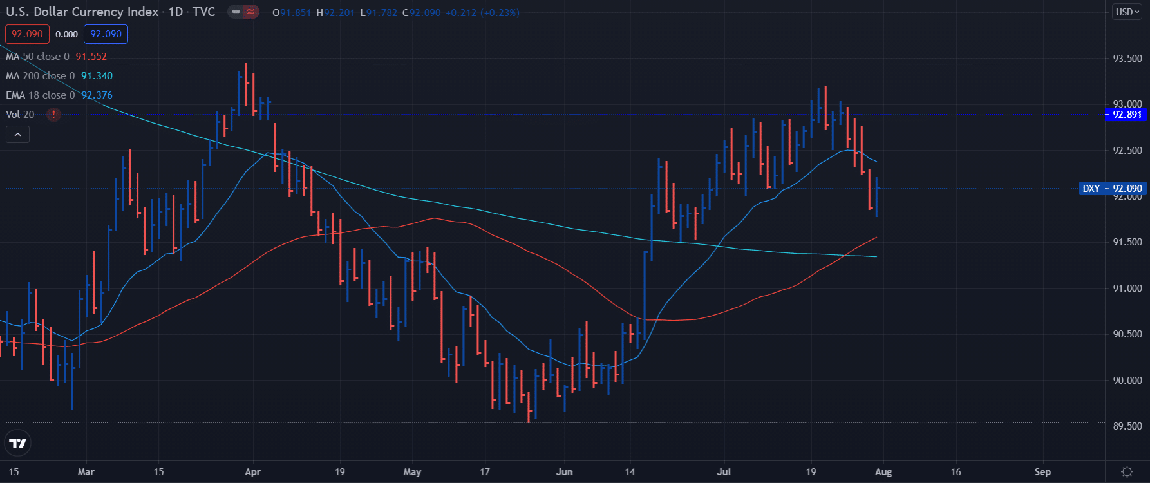Click the 1D interval label in title

[x=176, y=12]
